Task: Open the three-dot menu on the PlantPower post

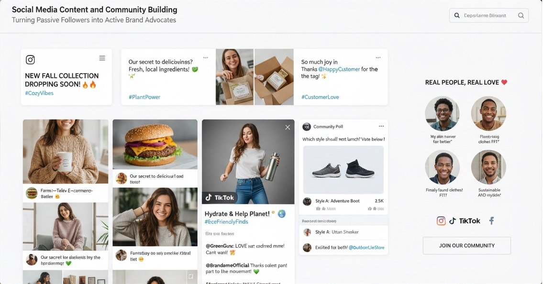Action: [x=206, y=58]
